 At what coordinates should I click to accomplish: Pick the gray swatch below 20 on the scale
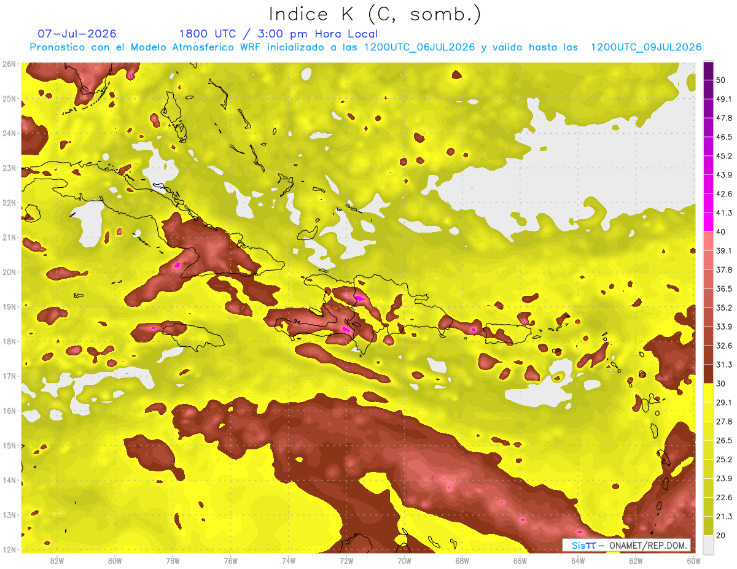(x=708, y=544)
